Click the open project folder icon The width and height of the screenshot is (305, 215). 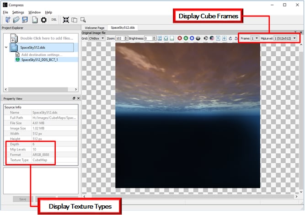tap(16, 20)
